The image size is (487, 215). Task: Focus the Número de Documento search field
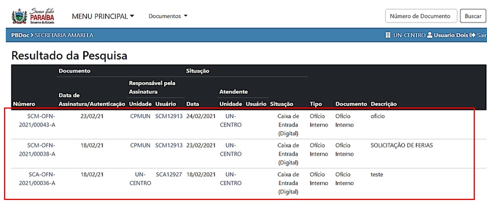421,16
